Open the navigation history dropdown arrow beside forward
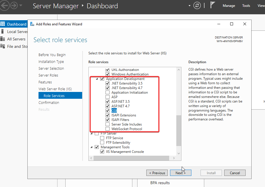The height and width of the screenshot is (187, 265). pos(21,5)
